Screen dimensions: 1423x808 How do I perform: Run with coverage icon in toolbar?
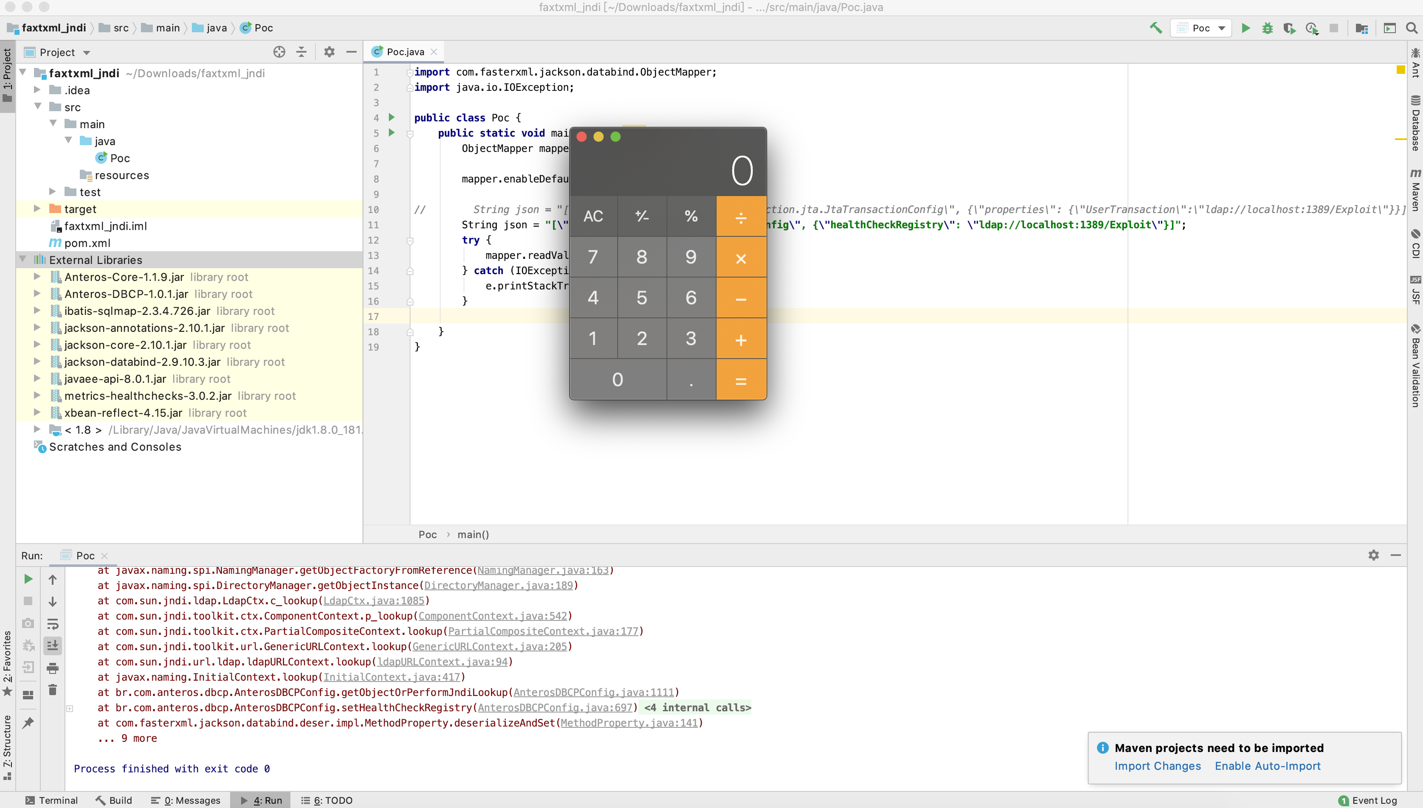tap(1289, 28)
